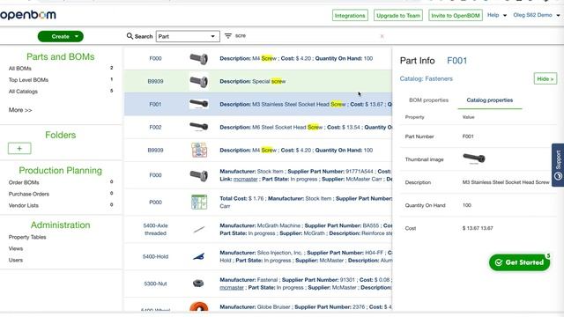Click the F002 M6 screw thumbnail
The height and width of the screenshot is (317, 564).
pos(199,127)
